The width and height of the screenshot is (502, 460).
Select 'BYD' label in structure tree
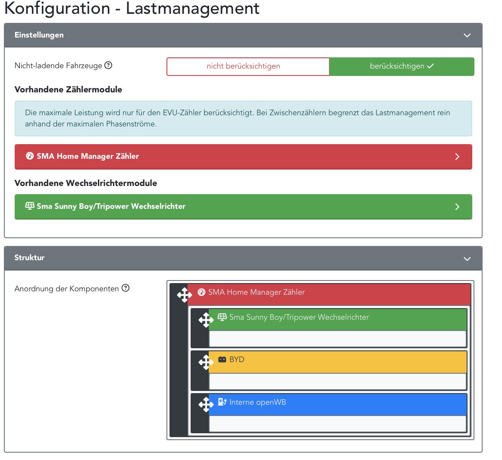pos(237,359)
